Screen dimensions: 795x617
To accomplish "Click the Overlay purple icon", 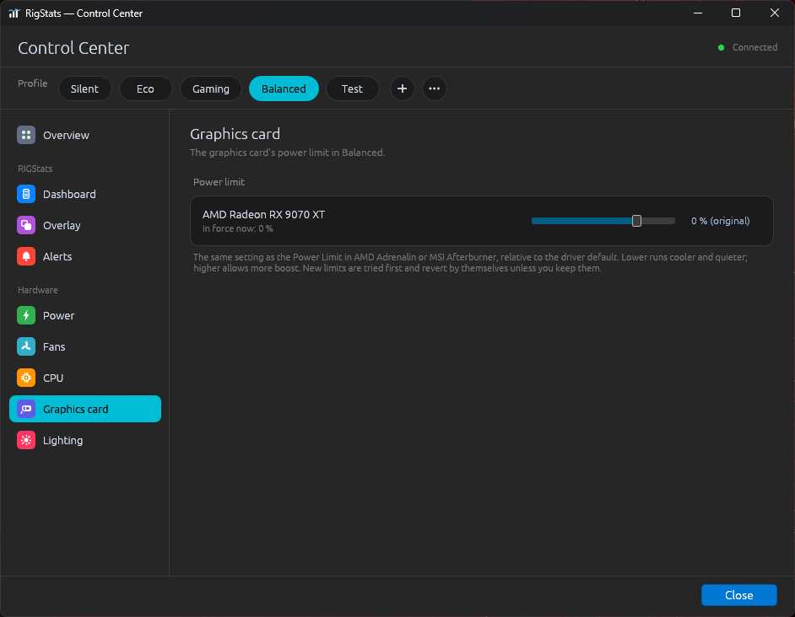I will pyautogui.click(x=26, y=225).
